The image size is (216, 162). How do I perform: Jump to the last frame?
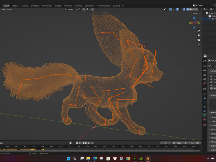tap(92, 143)
